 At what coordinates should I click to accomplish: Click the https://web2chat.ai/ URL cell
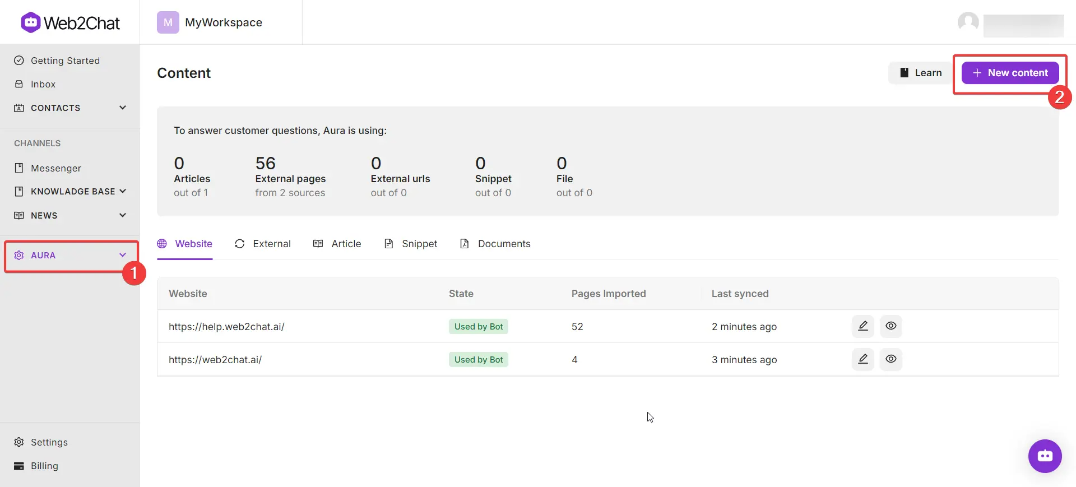point(215,360)
